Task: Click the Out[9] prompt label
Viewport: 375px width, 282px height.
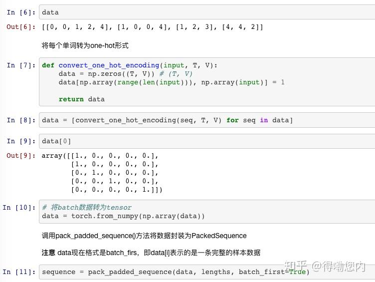Action: point(21,156)
